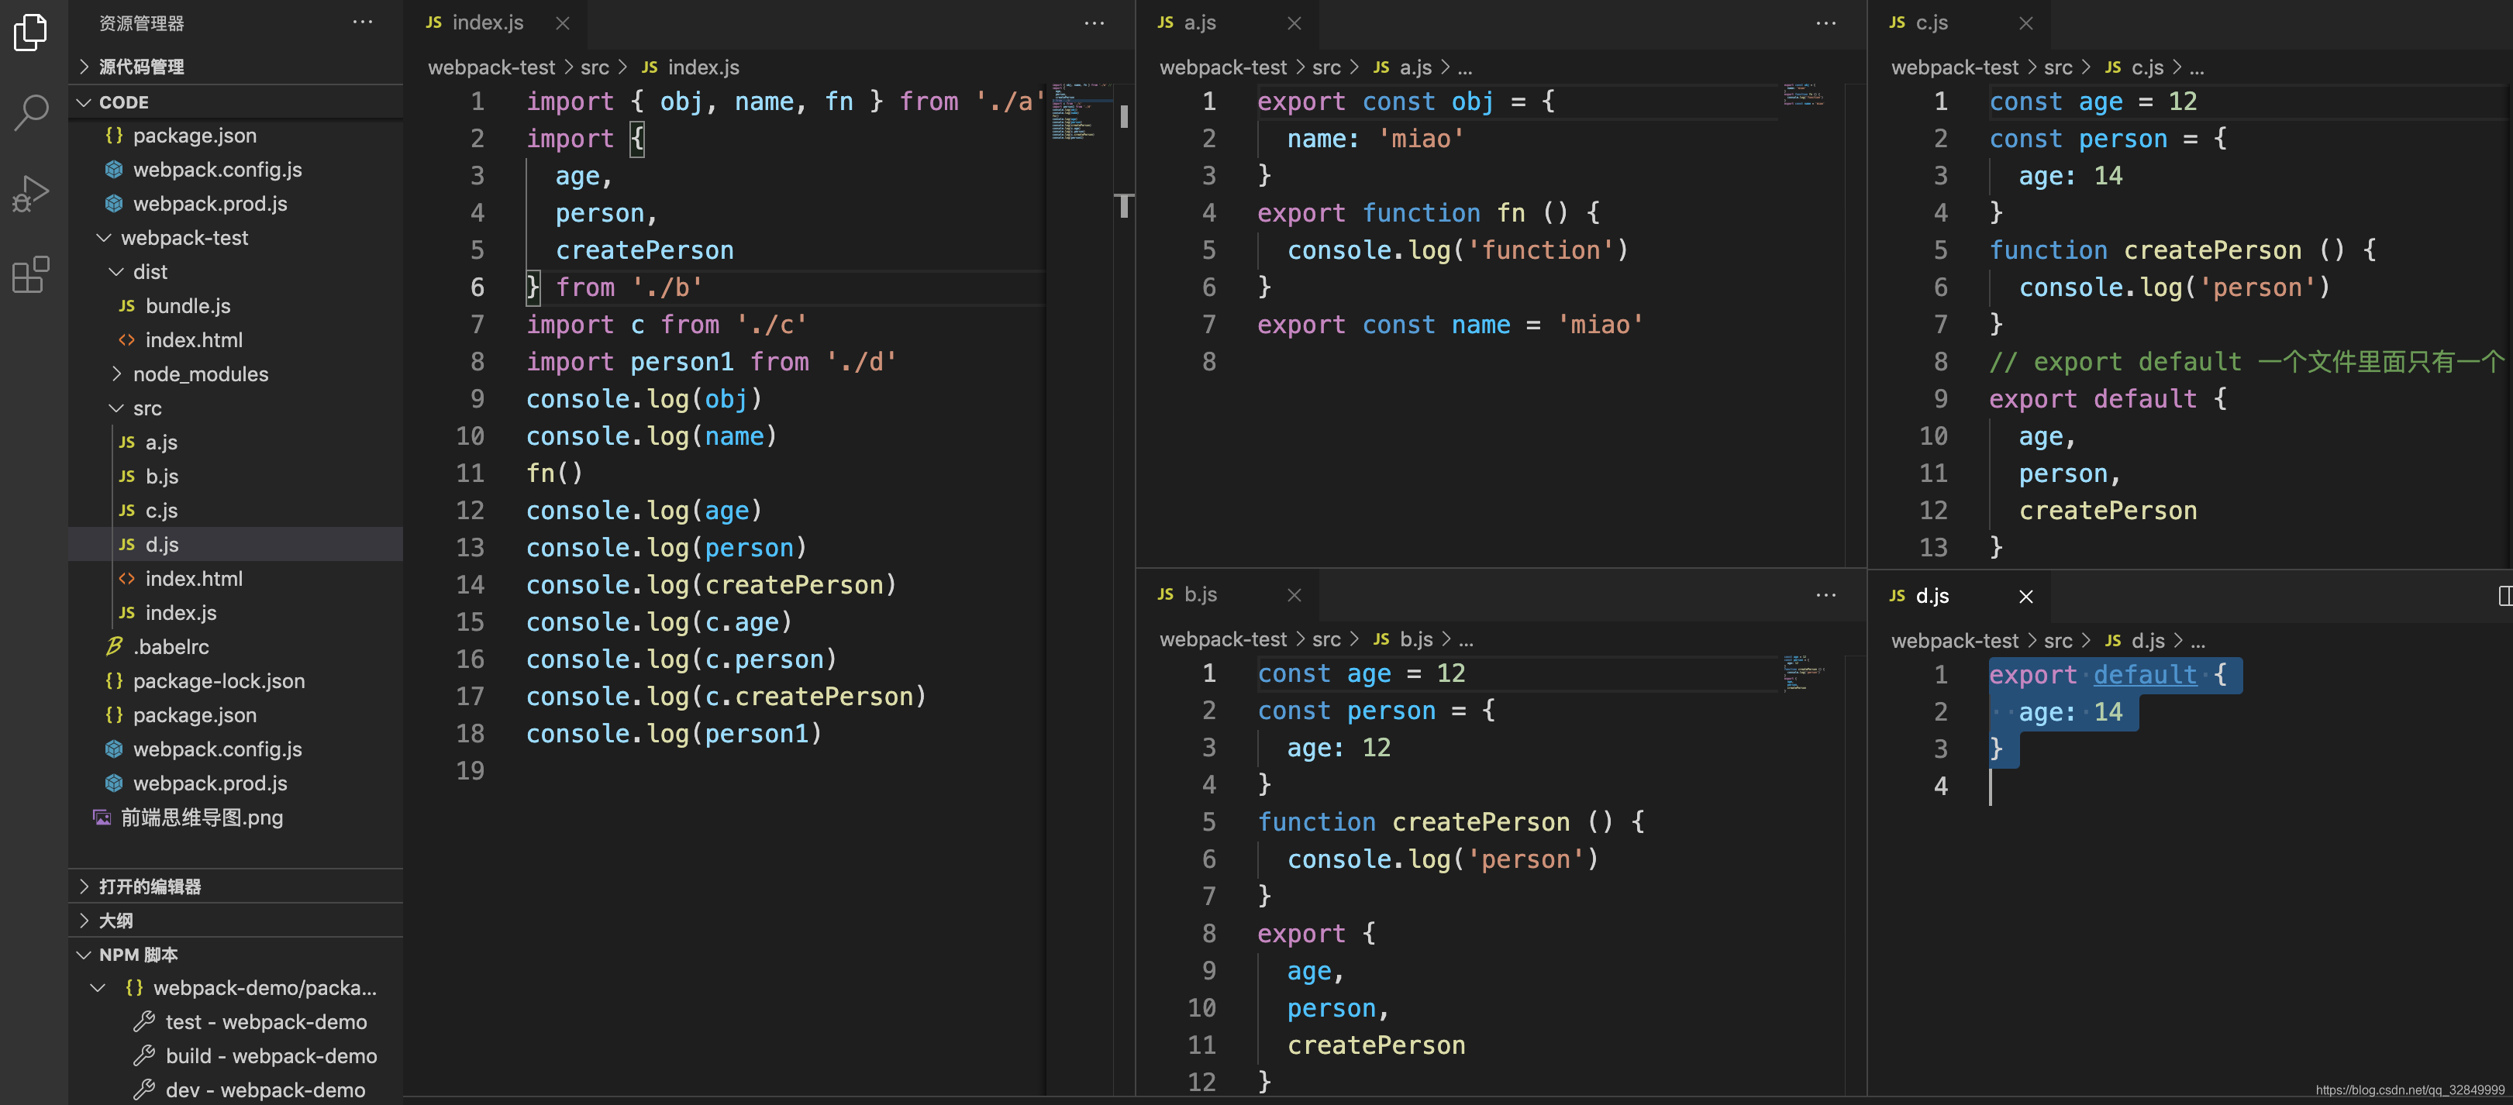2513x1105 pixels.
Task: Click the b.js minimap preview
Action: (1803, 673)
